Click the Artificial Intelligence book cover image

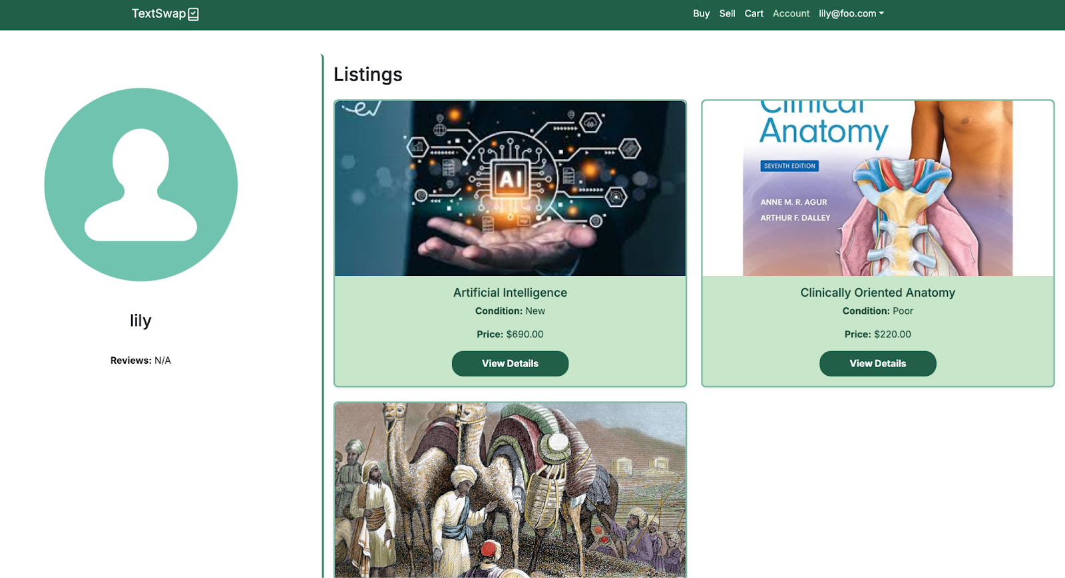point(510,188)
